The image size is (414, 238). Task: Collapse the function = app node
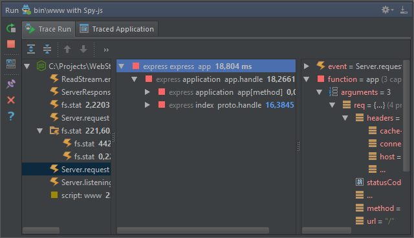pyautogui.click(x=306, y=79)
